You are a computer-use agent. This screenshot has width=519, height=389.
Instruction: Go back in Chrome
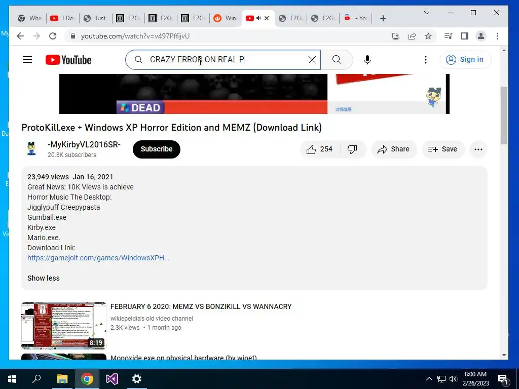tap(20, 36)
